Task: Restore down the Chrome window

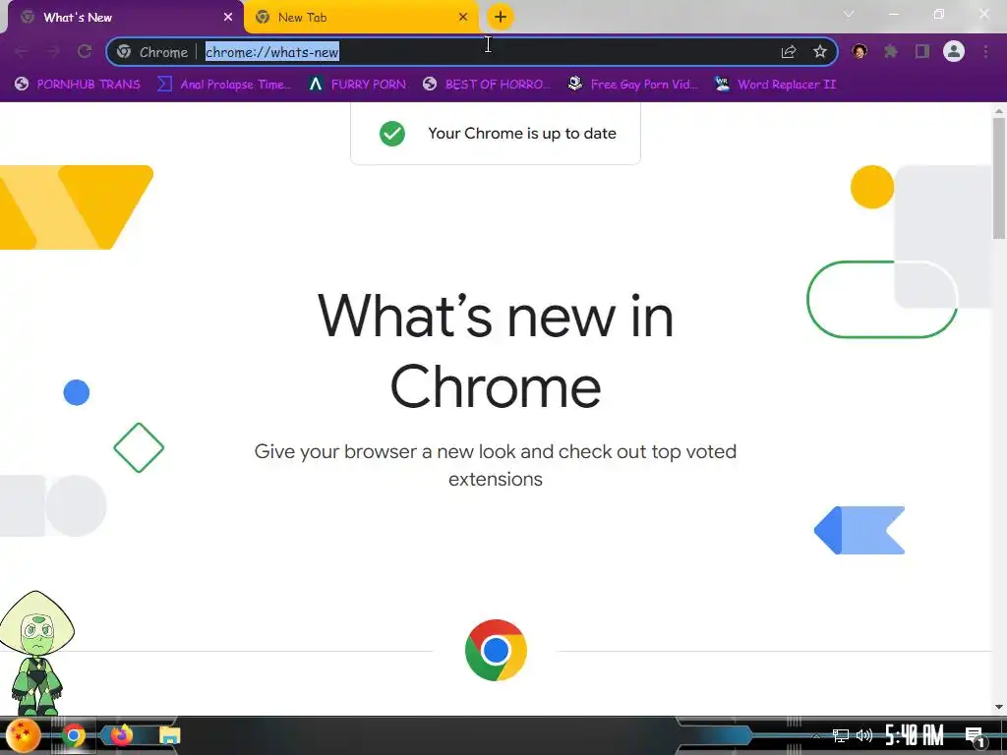Action: (x=939, y=14)
